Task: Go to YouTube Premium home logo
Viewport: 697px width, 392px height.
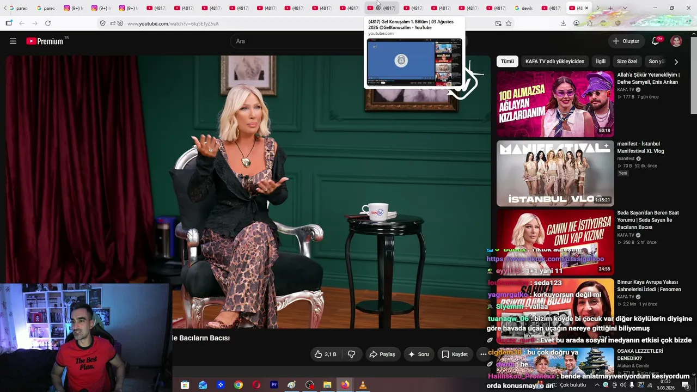Action: click(45, 41)
